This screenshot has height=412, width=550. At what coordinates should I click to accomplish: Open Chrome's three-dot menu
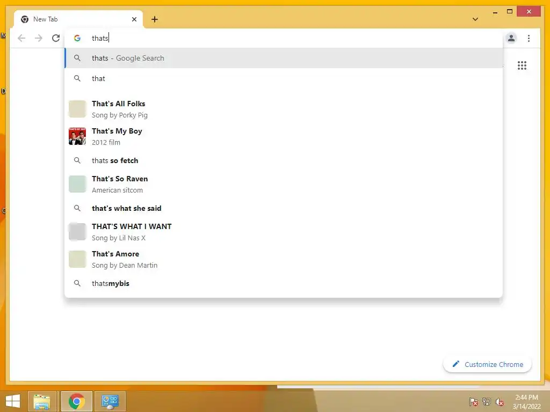[x=529, y=38]
